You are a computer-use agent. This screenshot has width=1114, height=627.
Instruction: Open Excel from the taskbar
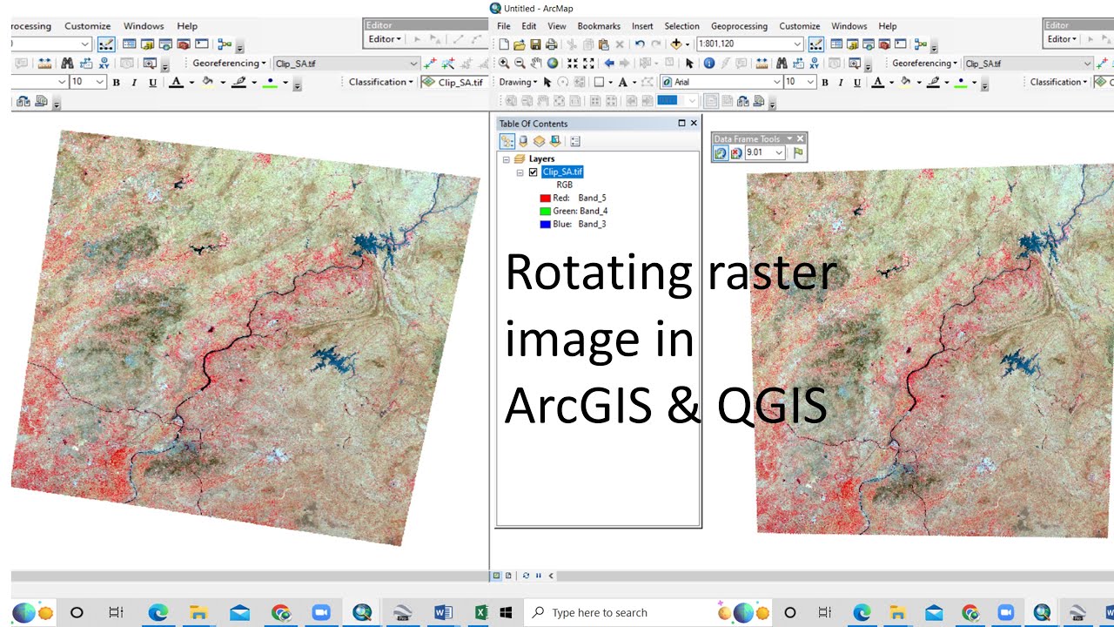pyautogui.click(x=481, y=613)
